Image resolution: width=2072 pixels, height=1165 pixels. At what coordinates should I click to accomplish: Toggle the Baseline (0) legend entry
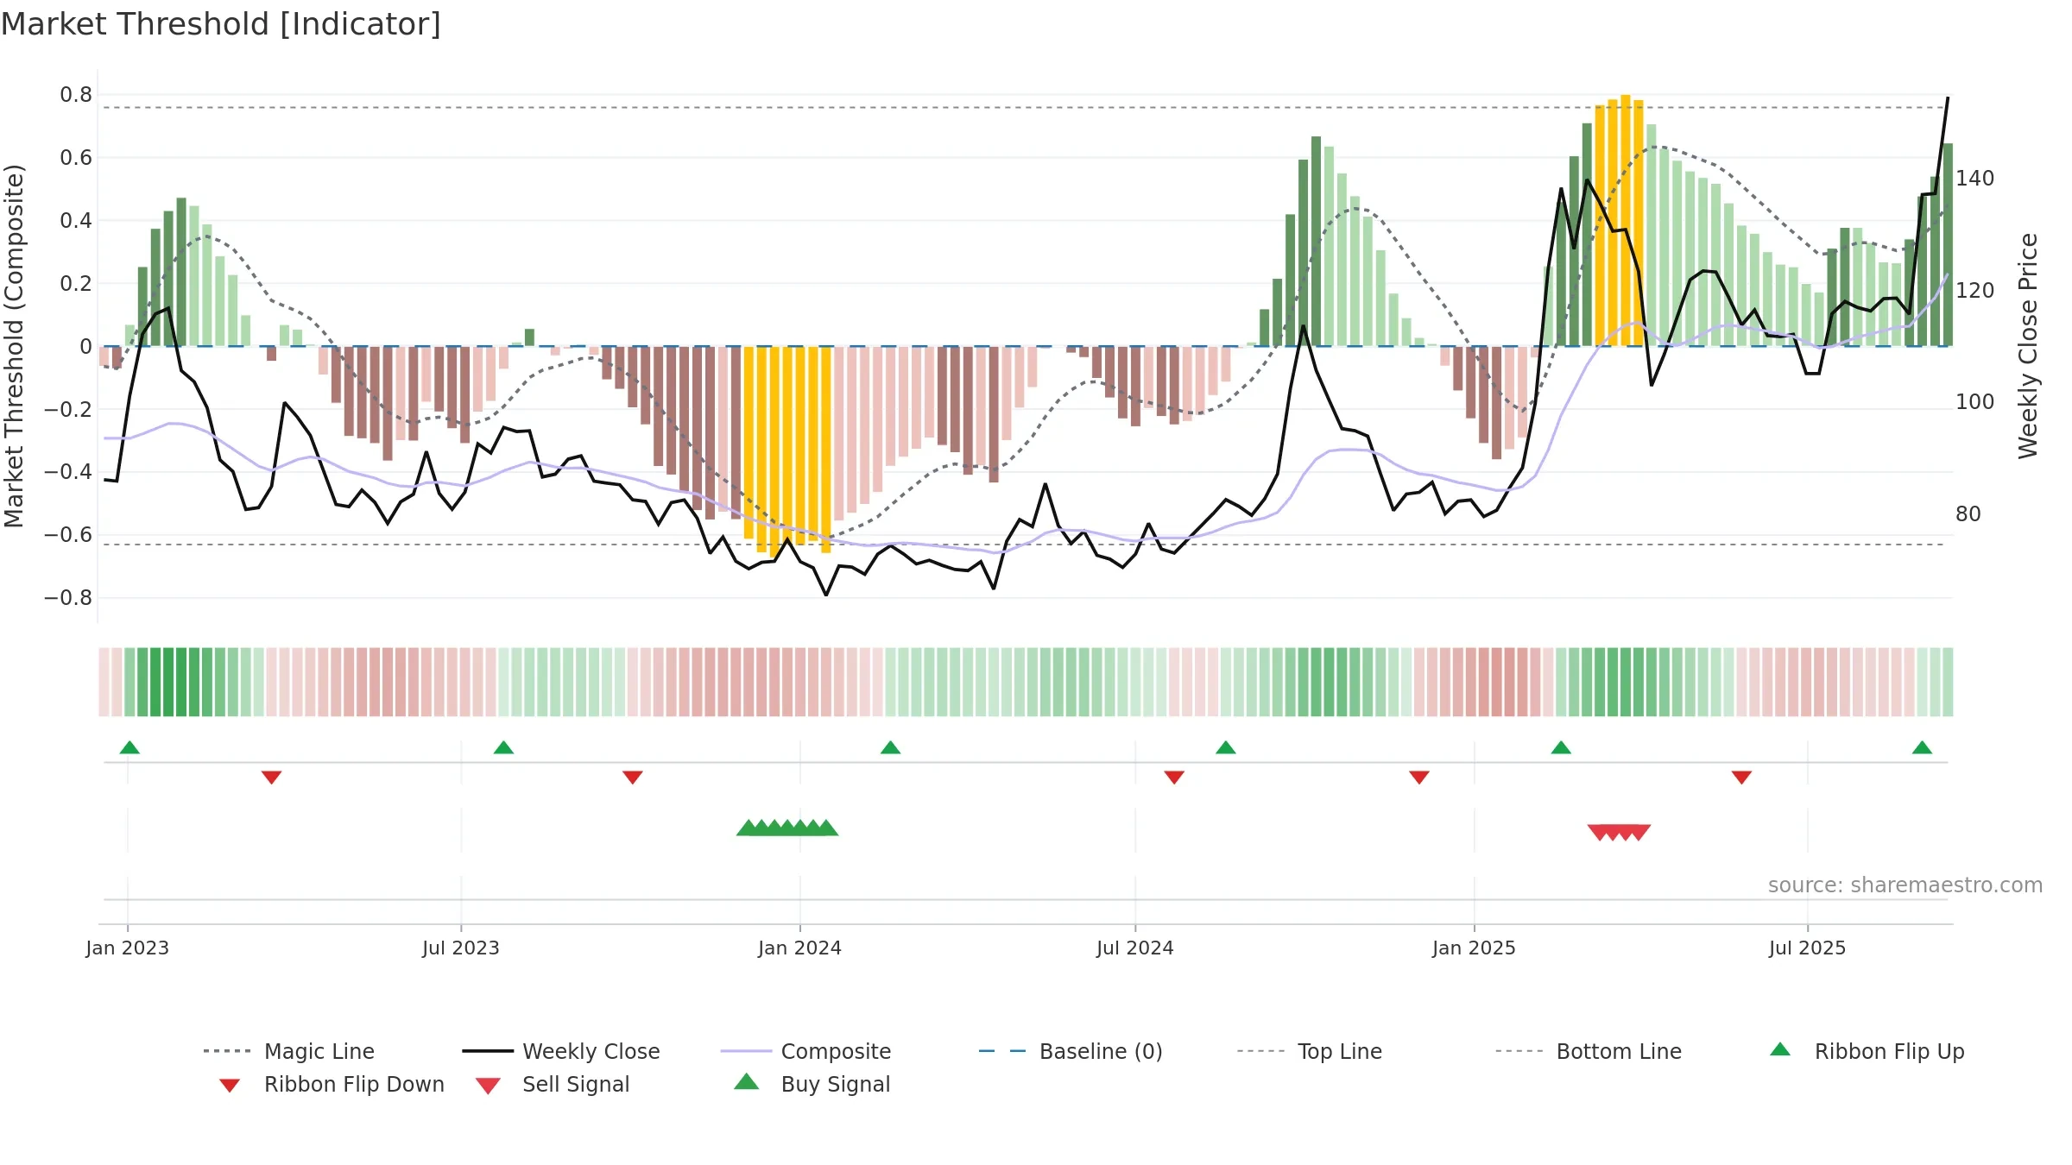(x=1071, y=1051)
